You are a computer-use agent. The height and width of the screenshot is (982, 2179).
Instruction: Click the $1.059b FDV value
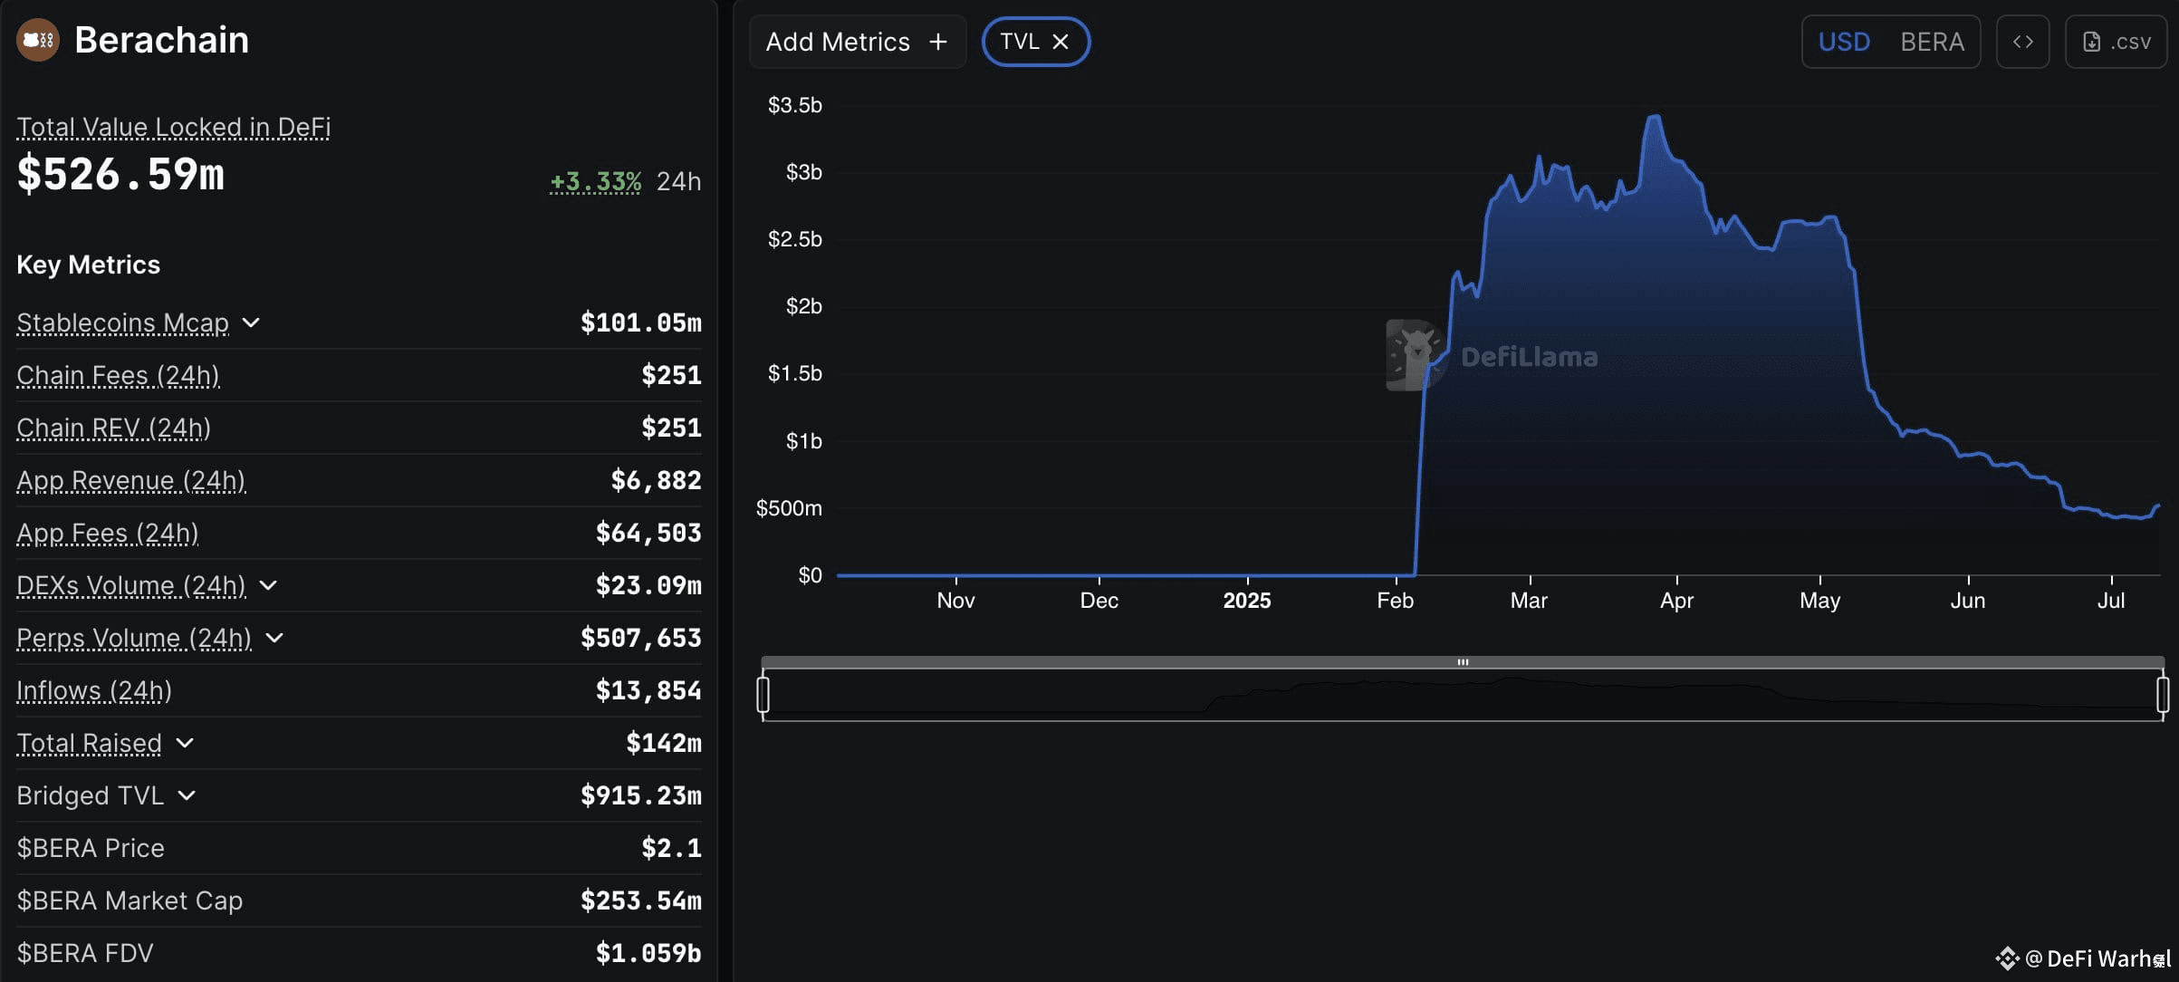(648, 953)
